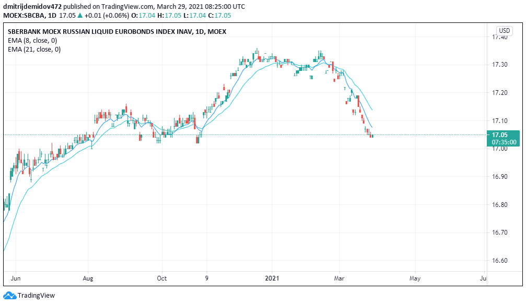This screenshot has height=305, width=526.
Task: Click the Mar label on time axis
Action: (x=339, y=278)
